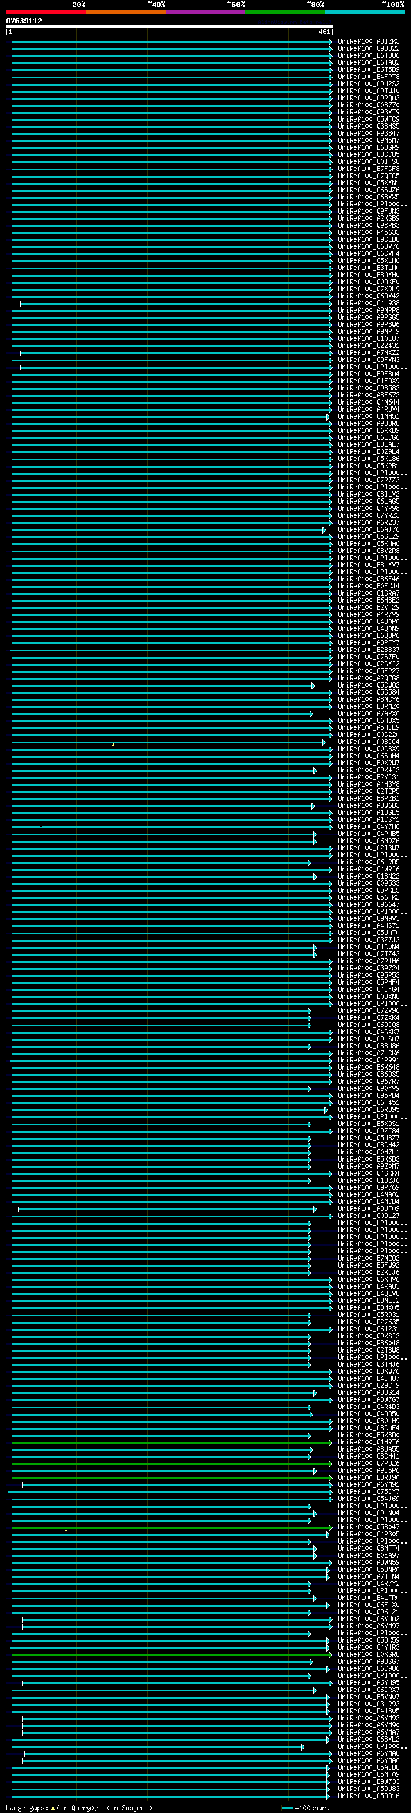Select the query name AV639112
Viewport: 411px width, 1813px height.
point(24,21)
